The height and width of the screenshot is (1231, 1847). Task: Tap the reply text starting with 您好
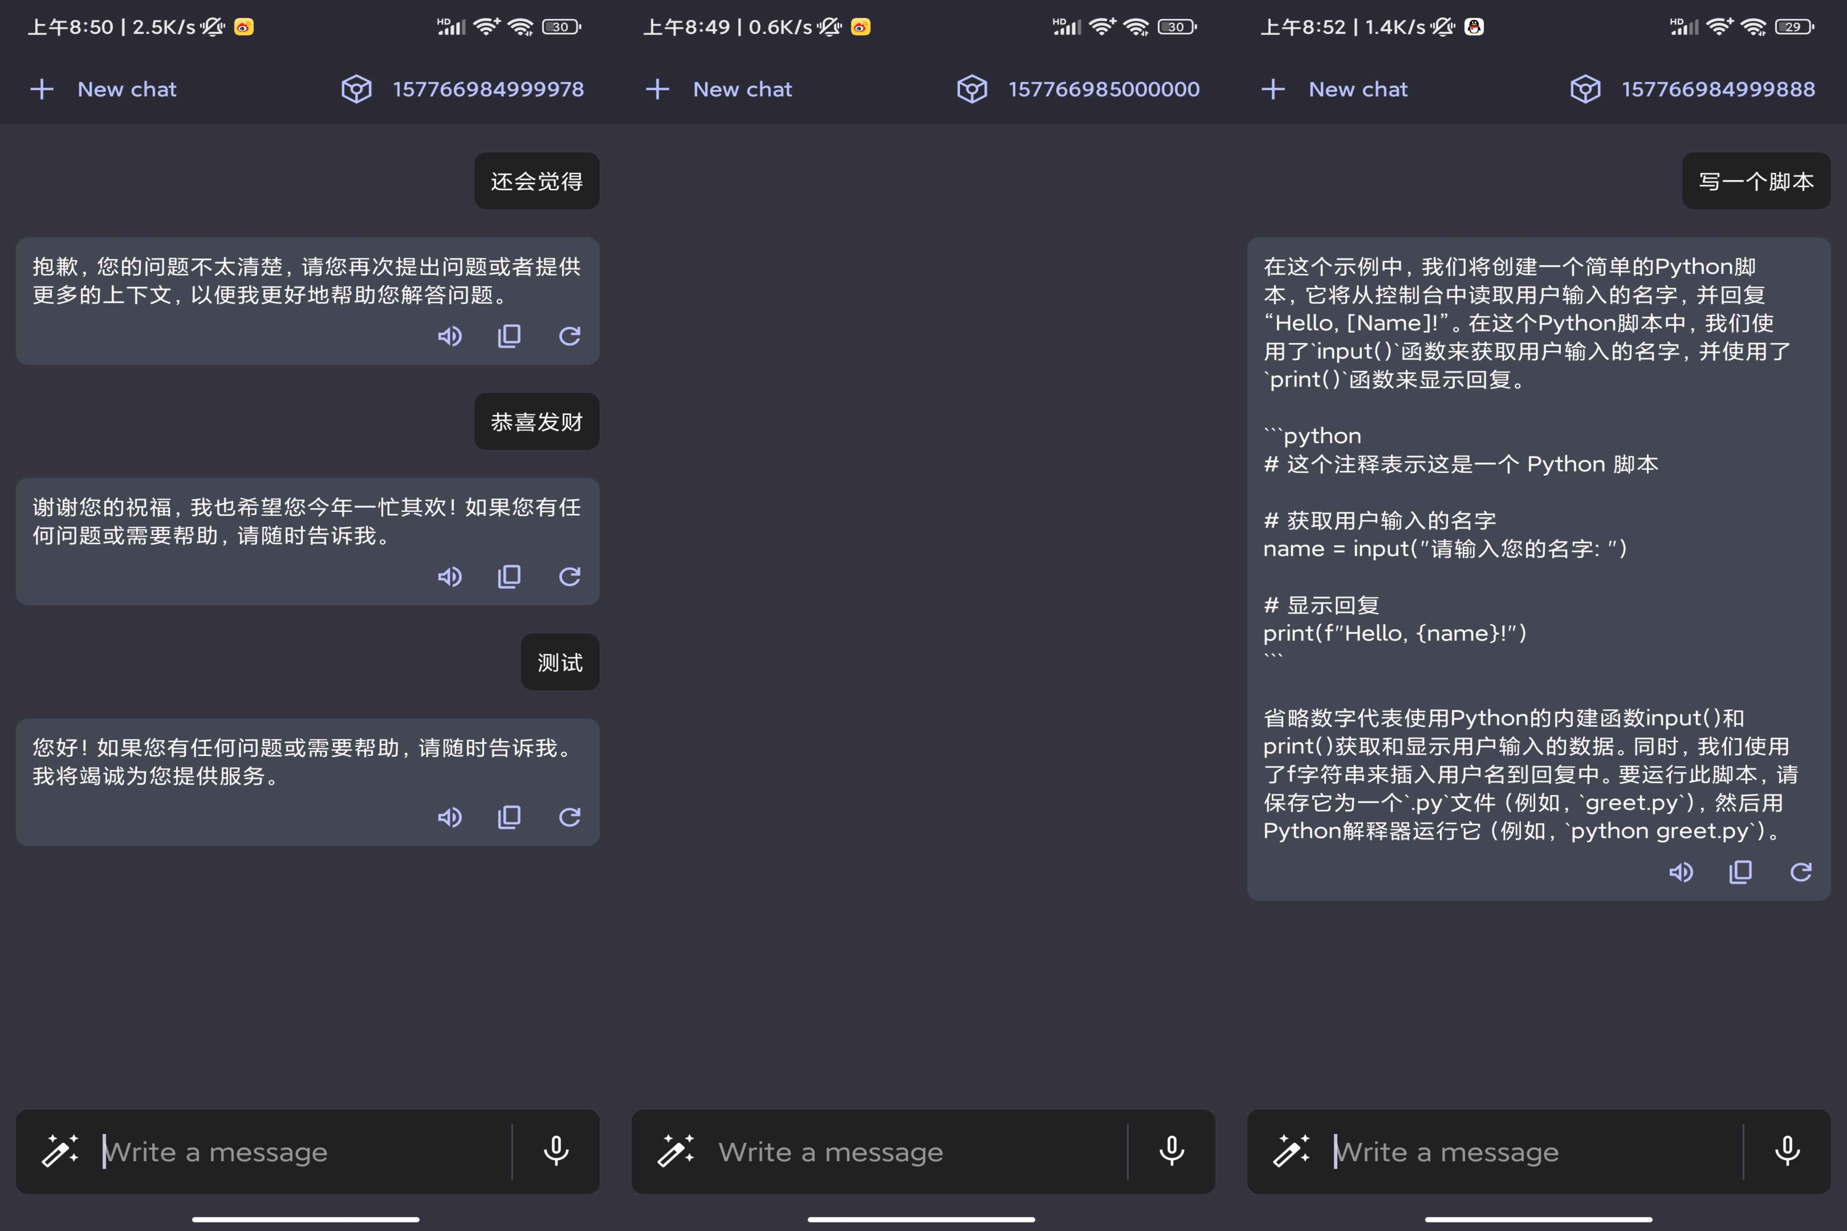(x=302, y=761)
